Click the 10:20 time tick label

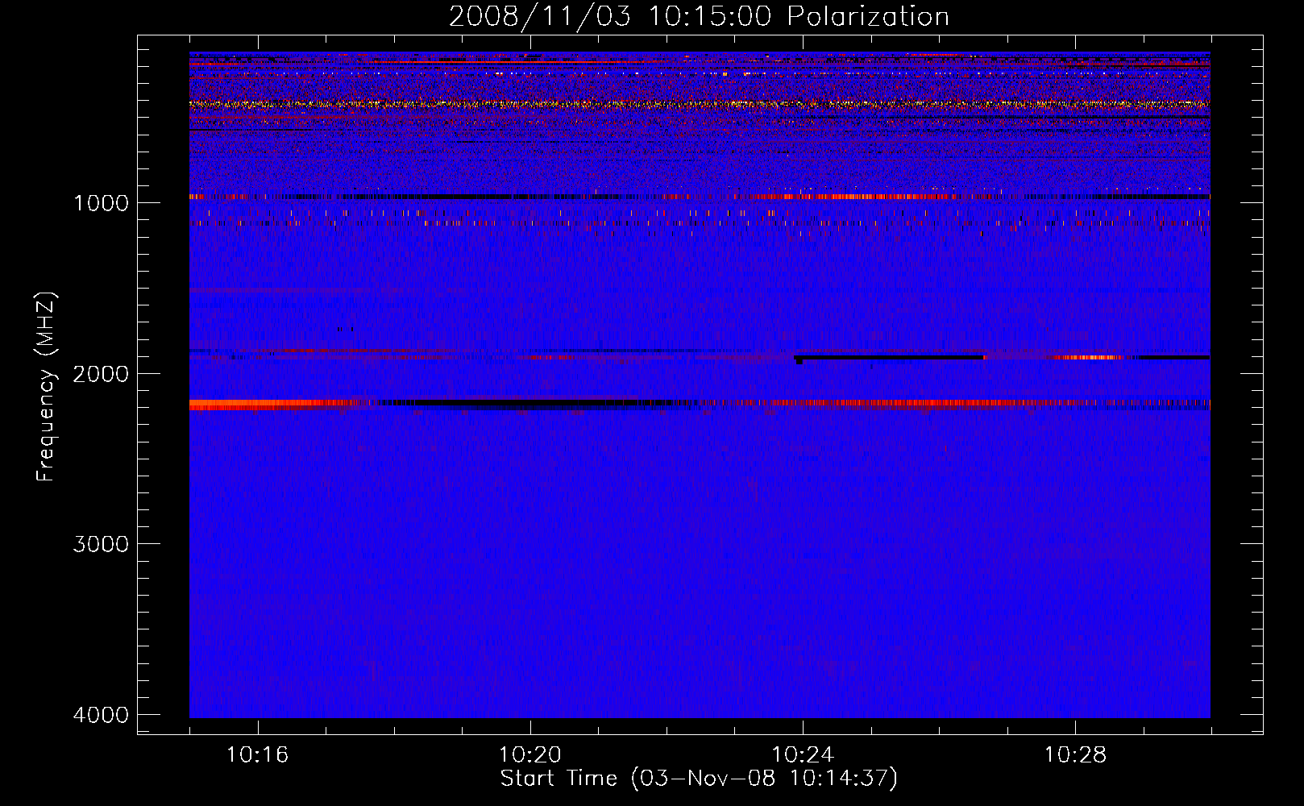[x=530, y=755]
